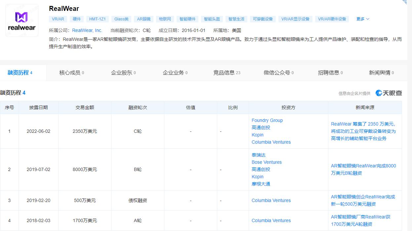
Task: Select the Glass类 tag
Action: click(121, 19)
